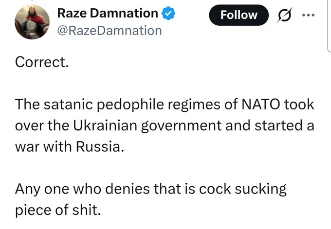Click the Raze Damnation display name

coord(108,13)
